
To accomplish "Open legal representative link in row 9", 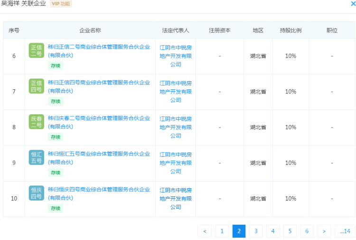I will 176,163.
